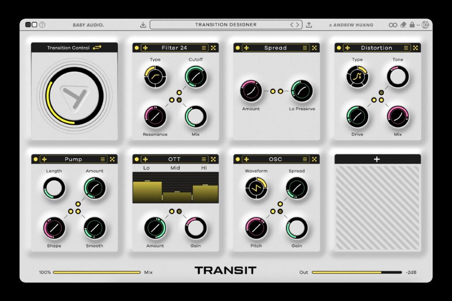Click the OSC module move handle icon
The width and height of the screenshot is (452, 301).
click(246, 159)
